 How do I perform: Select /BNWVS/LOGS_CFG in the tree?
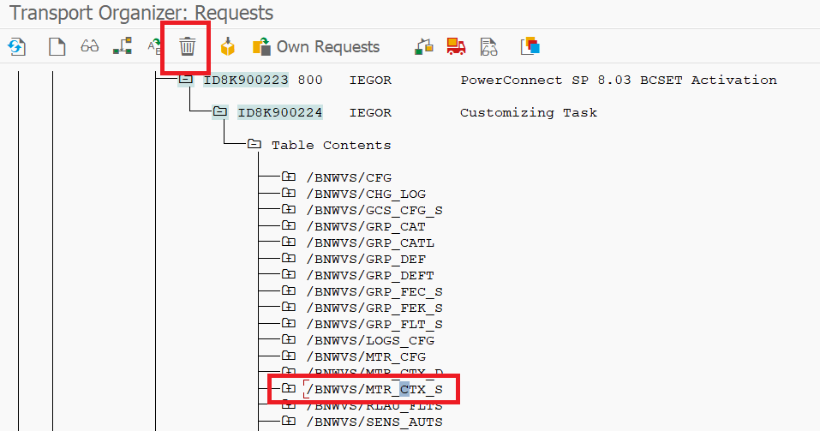pyautogui.click(x=370, y=340)
